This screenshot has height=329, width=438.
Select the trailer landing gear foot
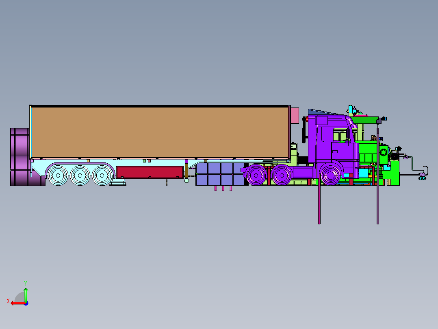pos(117,182)
